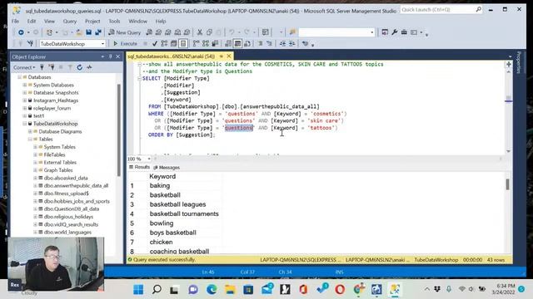Click the Comment out selected lines icon

[x=260, y=44]
